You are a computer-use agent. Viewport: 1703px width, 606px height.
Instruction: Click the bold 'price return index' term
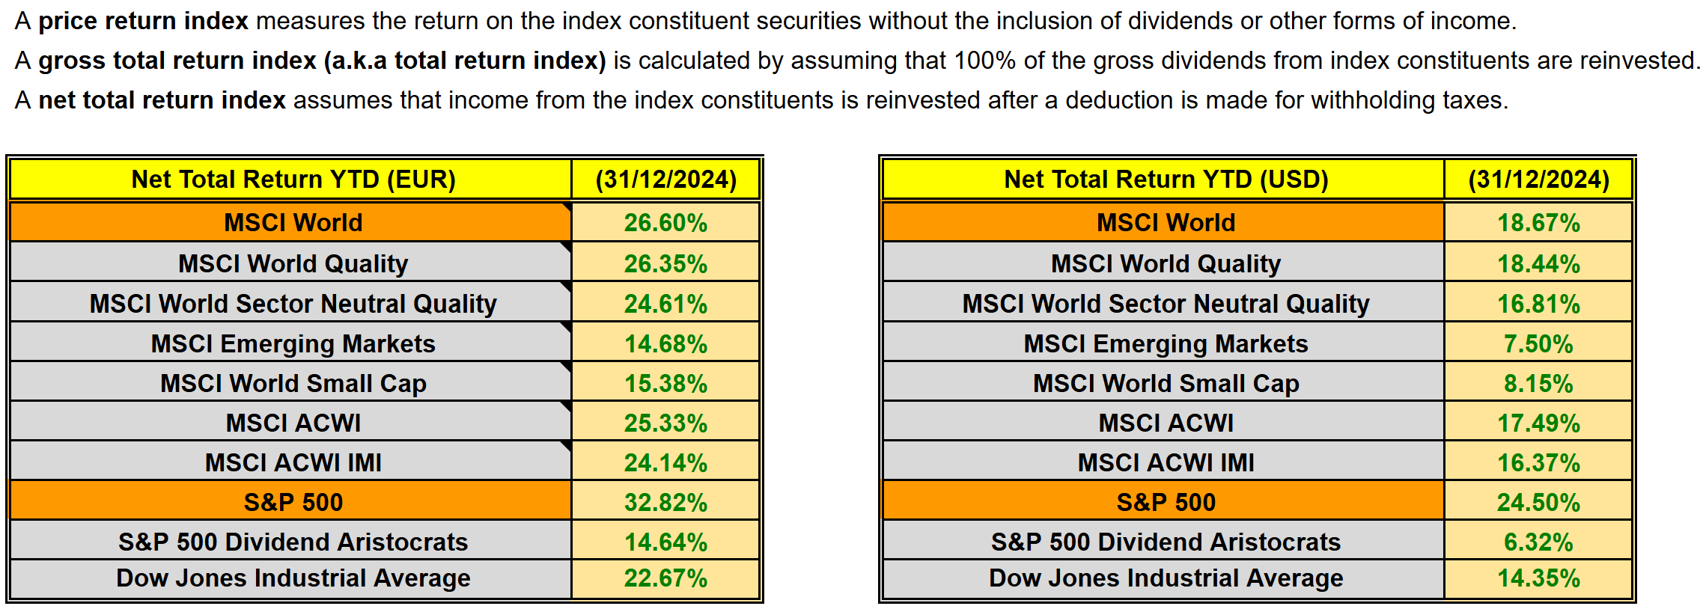coord(143,21)
